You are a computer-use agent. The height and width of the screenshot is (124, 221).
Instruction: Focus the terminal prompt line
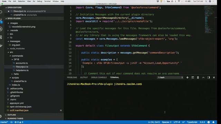(x=104, y=84)
